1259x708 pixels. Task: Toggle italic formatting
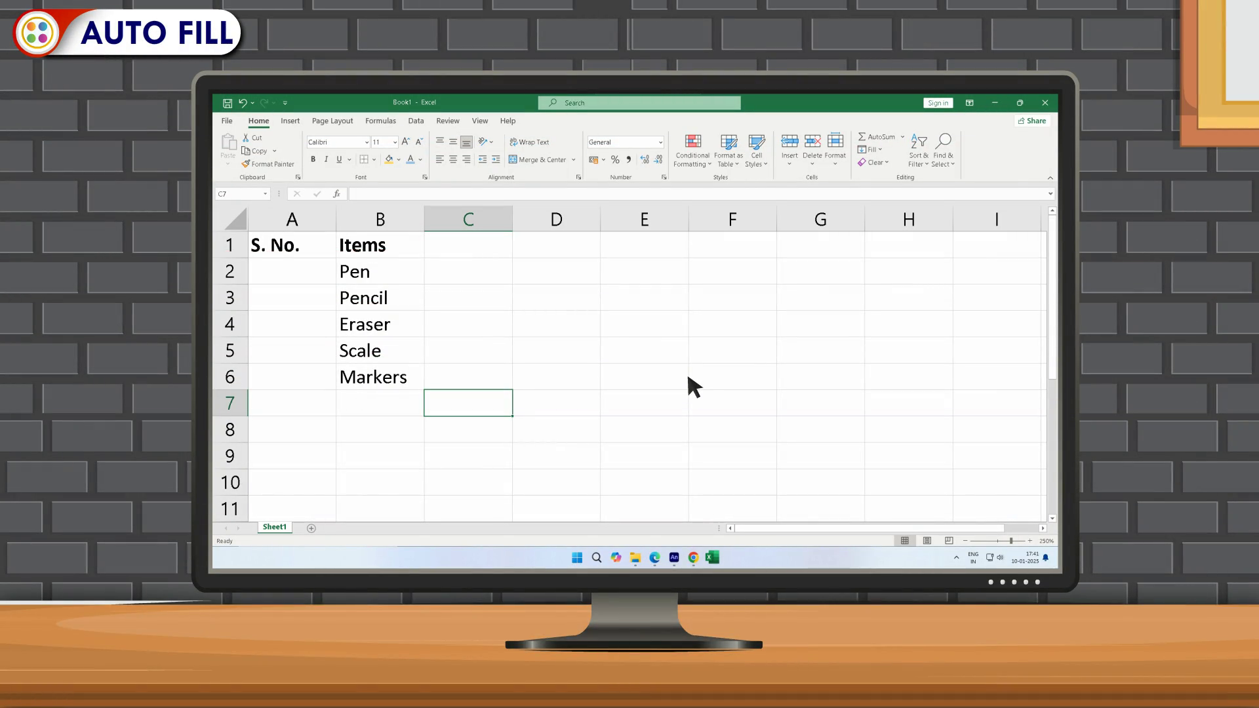(x=326, y=159)
